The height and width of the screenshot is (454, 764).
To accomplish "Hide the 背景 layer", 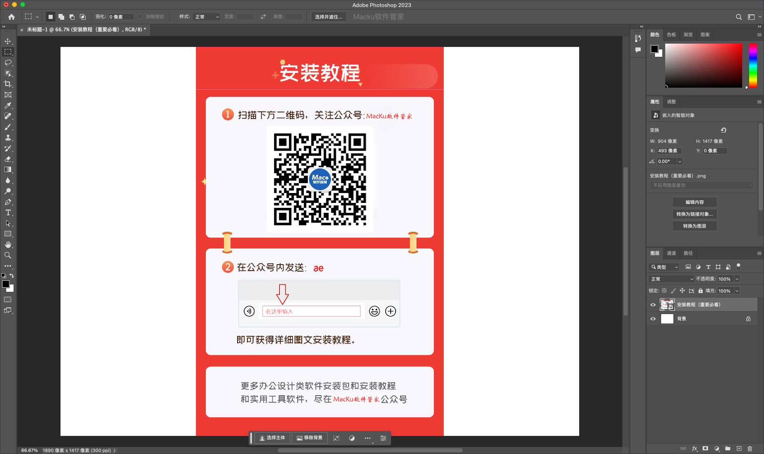I will pos(653,319).
